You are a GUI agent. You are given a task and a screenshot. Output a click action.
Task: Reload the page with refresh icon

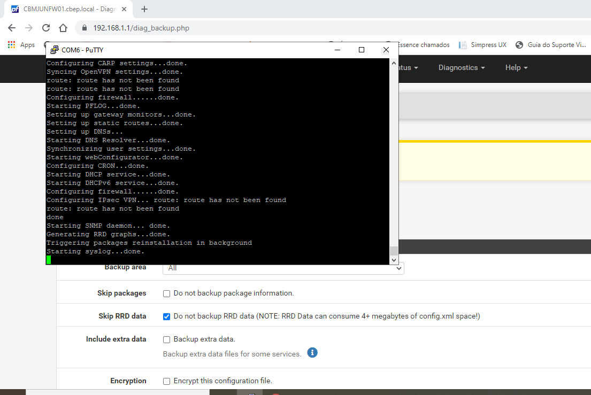pos(46,28)
